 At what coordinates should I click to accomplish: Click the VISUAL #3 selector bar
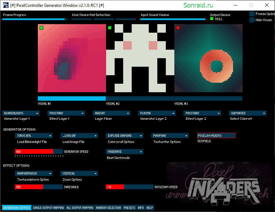[208, 98]
